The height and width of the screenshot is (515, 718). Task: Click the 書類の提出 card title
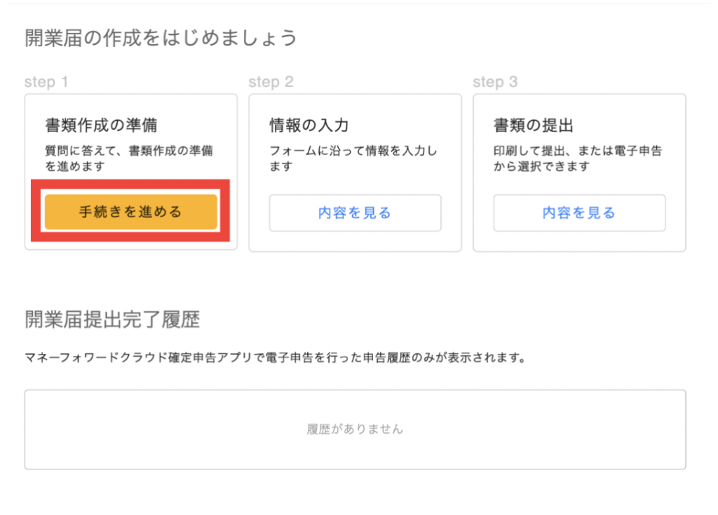tap(534, 125)
